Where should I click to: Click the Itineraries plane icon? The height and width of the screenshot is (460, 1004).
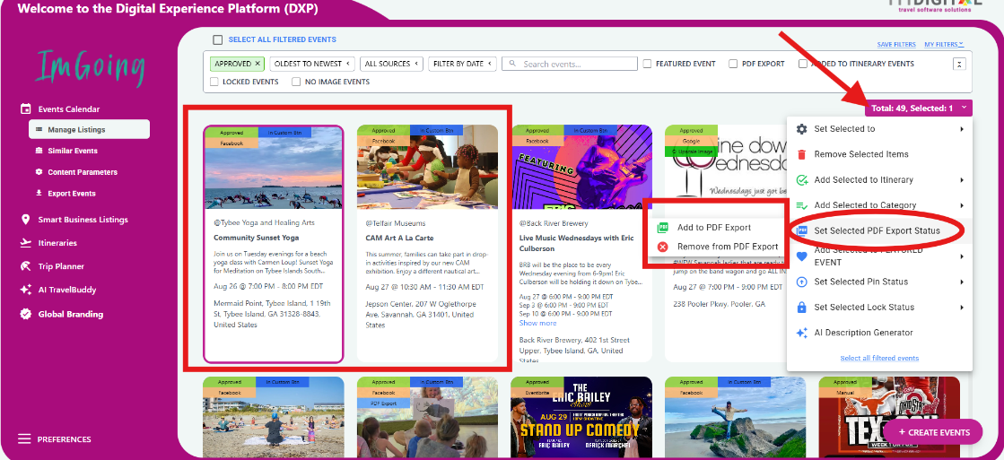26,242
